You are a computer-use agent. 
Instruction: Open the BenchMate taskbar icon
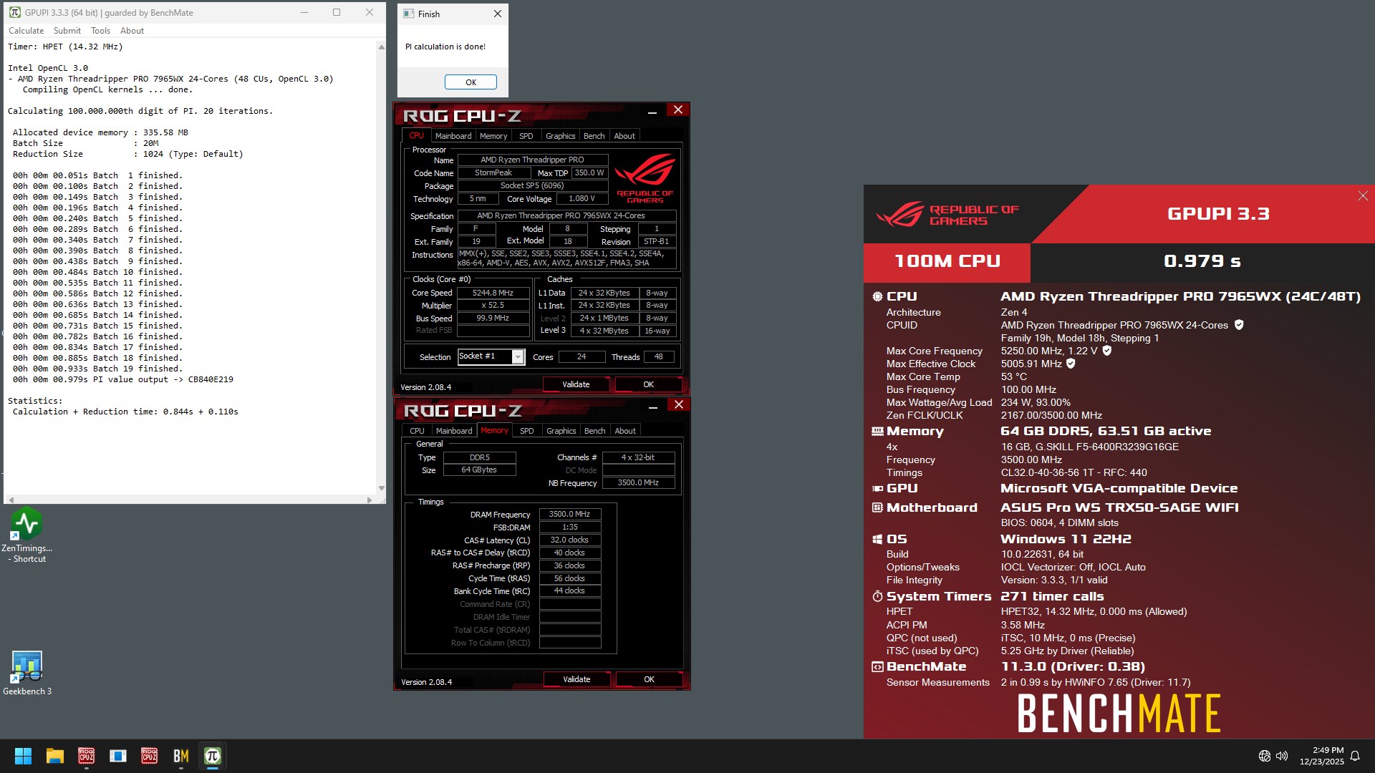point(180,756)
